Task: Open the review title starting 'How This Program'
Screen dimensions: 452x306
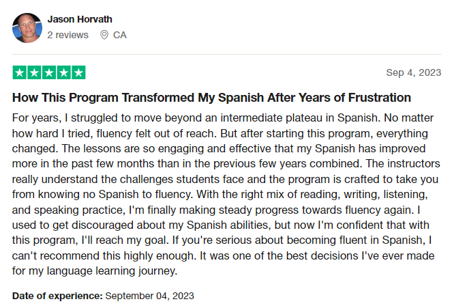Action: (x=211, y=98)
